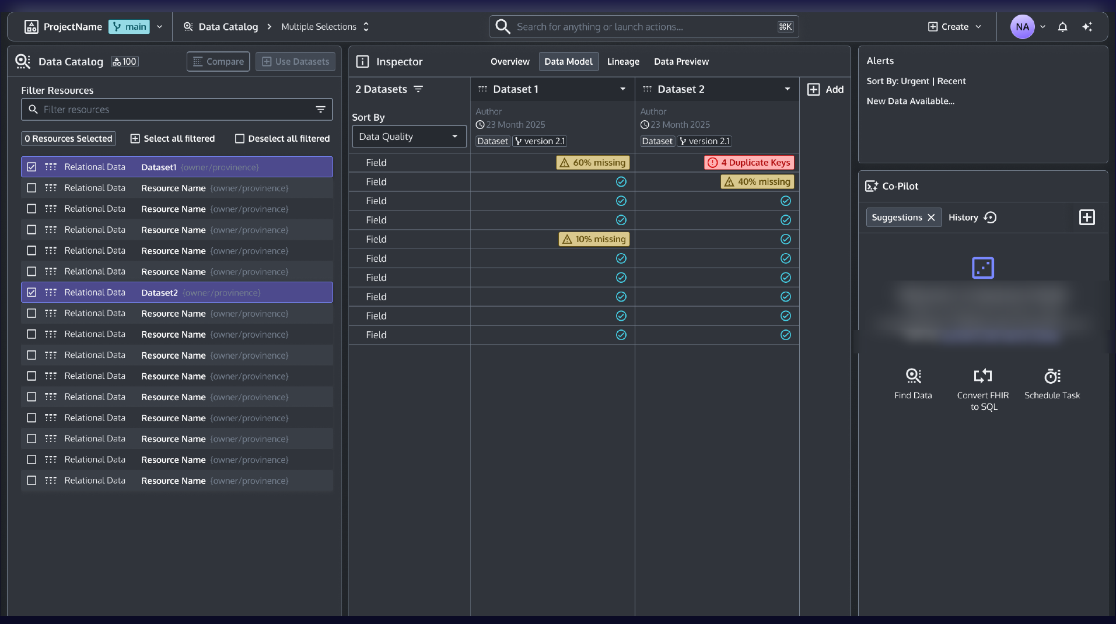The height and width of the screenshot is (624, 1116).
Task: Click the ProjectName project icon
Action: pos(32,27)
